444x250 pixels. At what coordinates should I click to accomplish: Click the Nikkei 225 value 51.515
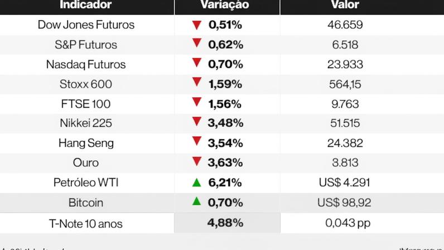point(344,123)
